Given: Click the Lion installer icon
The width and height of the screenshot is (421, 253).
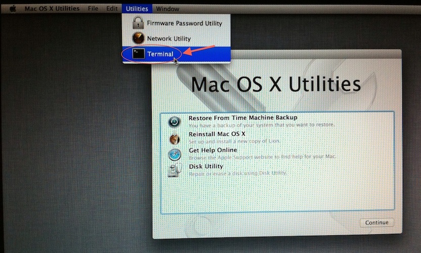Looking at the screenshot, I should point(175,139).
